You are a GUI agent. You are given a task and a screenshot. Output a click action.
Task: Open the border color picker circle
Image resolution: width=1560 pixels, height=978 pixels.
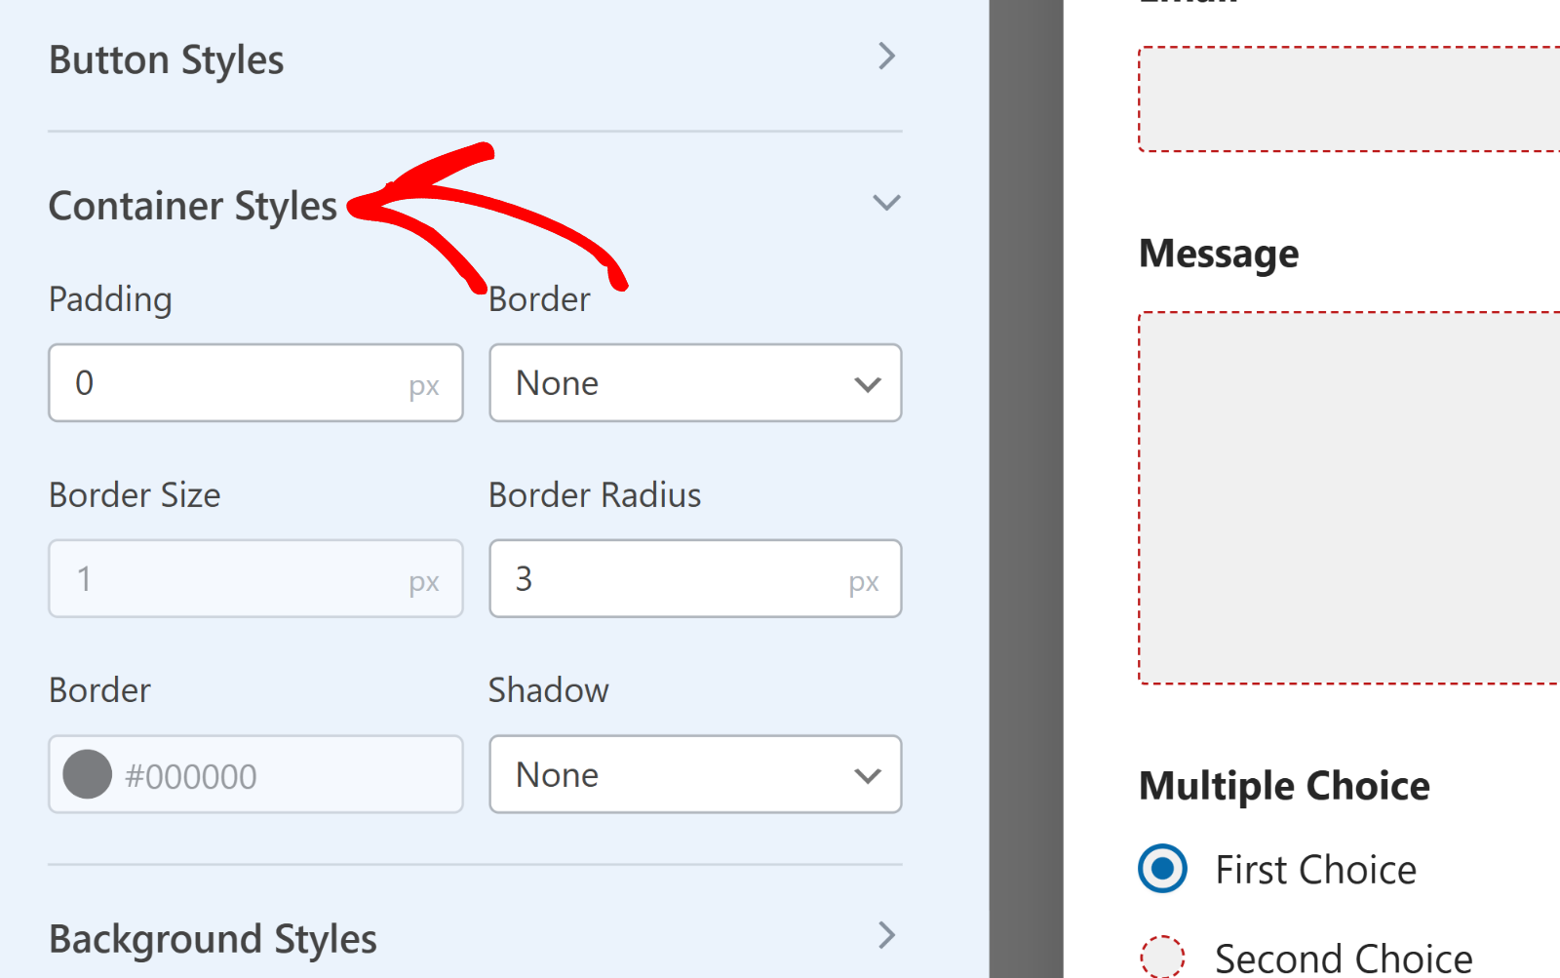87,774
